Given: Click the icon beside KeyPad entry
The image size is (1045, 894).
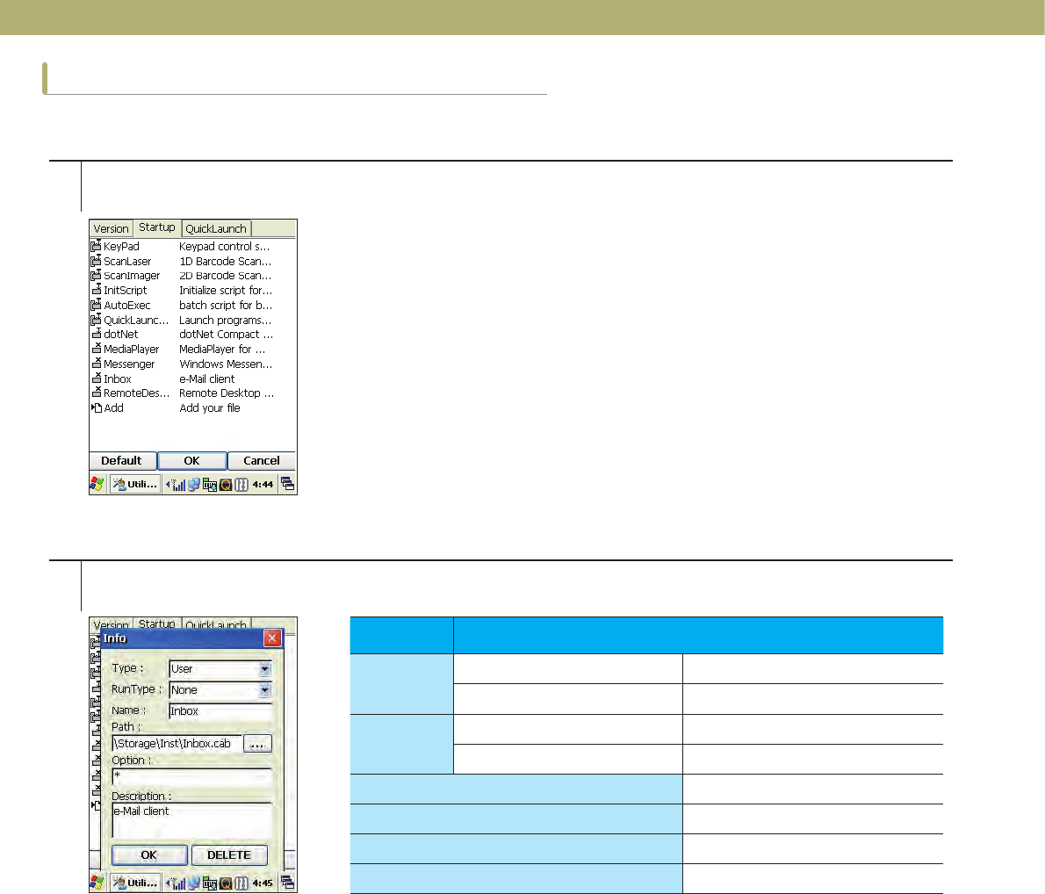Looking at the screenshot, I should [x=96, y=246].
